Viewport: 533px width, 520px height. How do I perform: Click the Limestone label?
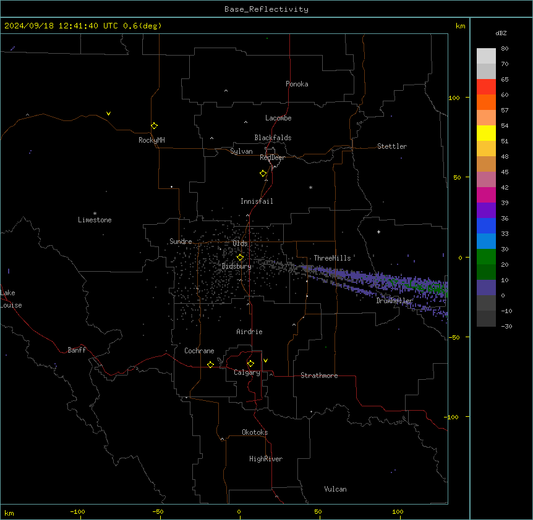(95, 220)
